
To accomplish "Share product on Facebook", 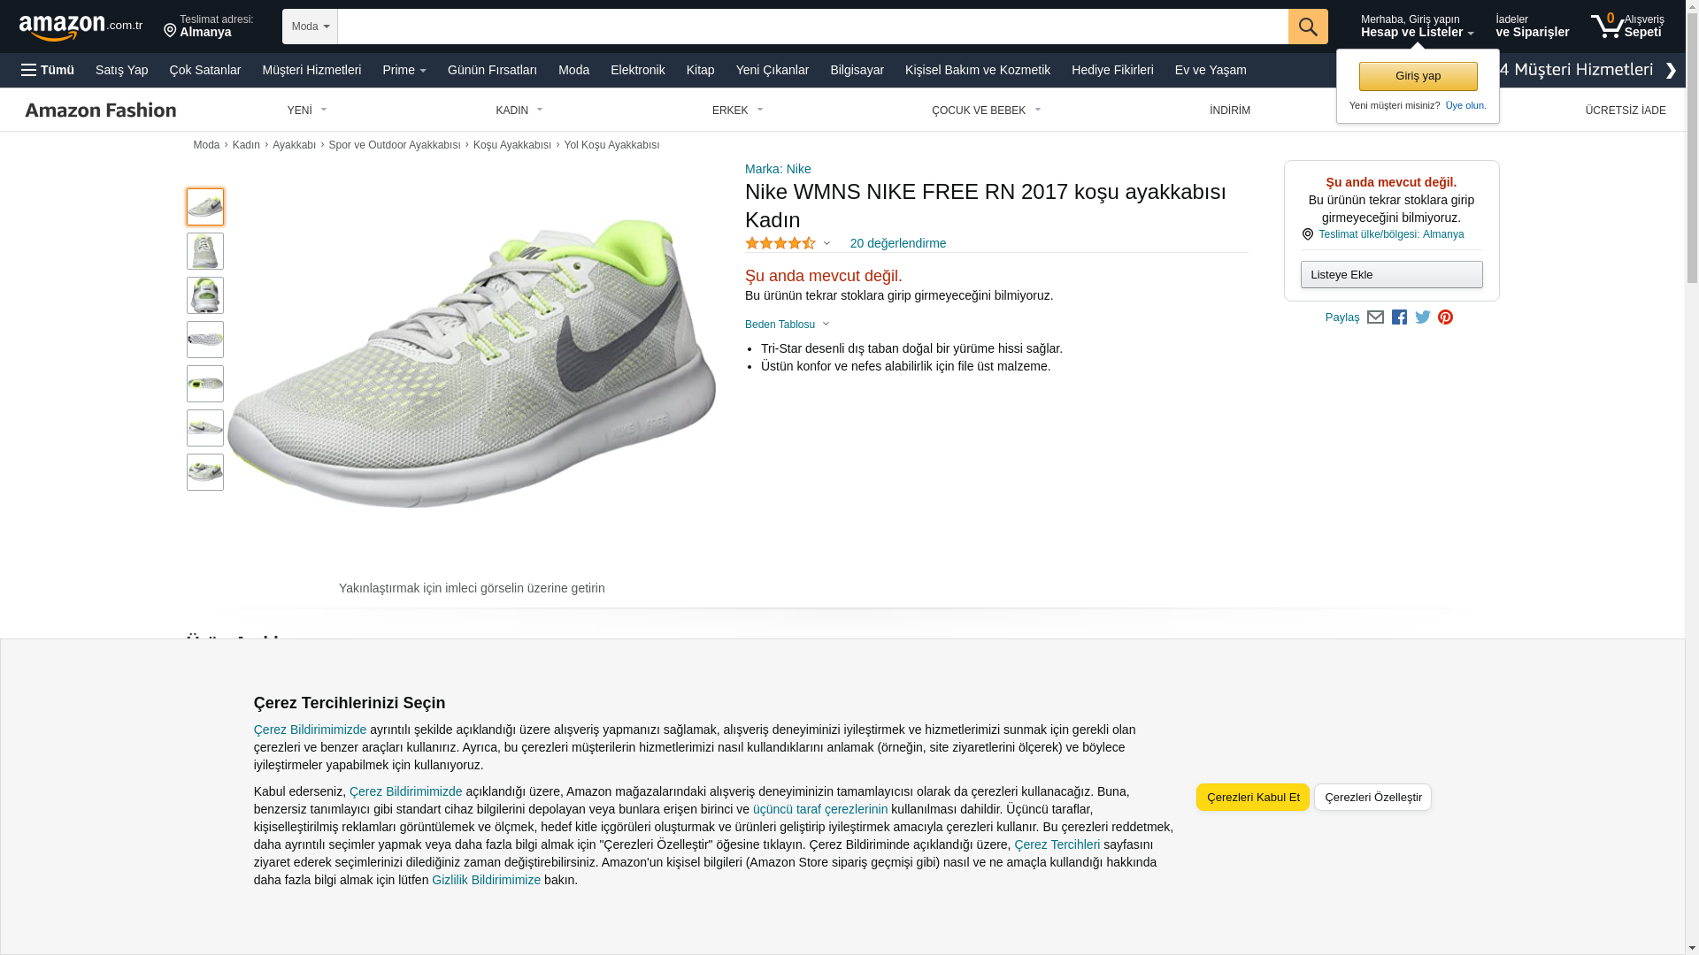I will (1399, 317).
